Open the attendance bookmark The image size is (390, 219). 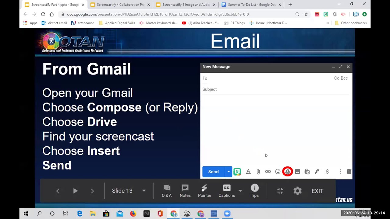83,23
